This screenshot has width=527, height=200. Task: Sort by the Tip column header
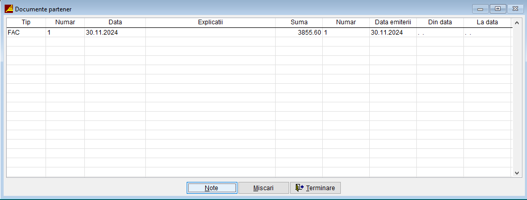pos(26,23)
